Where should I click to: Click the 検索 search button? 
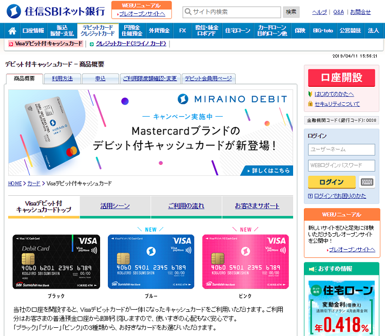pyautogui.click(x=291, y=12)
